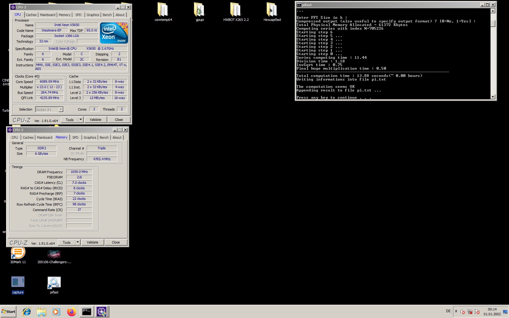
Task: Click Close button in lower CPU-Z window
Action: coord(116,242)
